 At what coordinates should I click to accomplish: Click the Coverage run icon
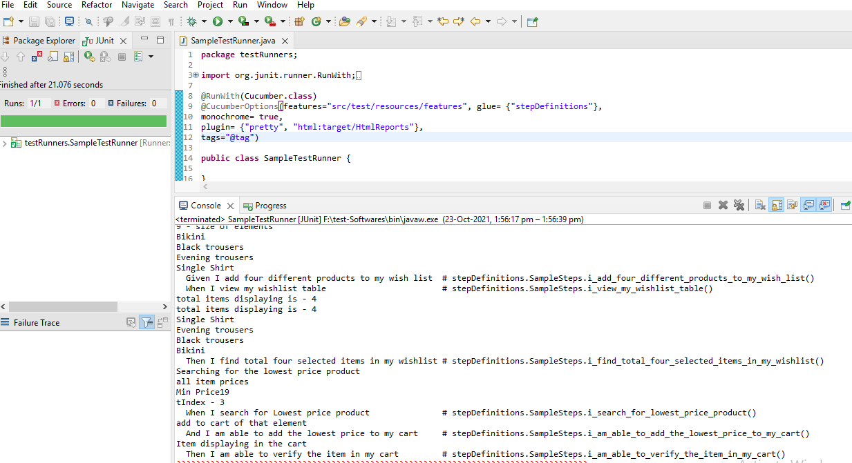[243, 21]
